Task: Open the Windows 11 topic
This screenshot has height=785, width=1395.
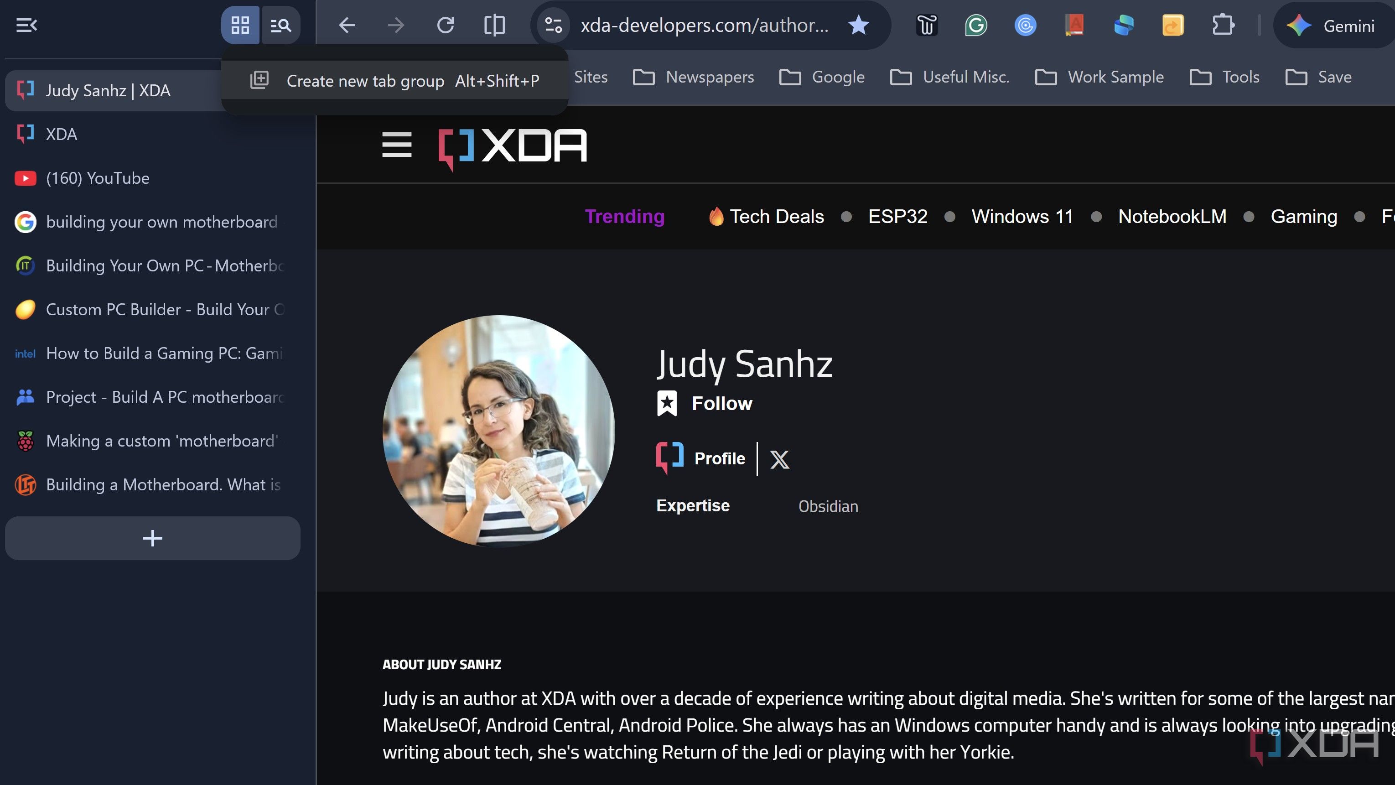Action: coord(1022,216)
